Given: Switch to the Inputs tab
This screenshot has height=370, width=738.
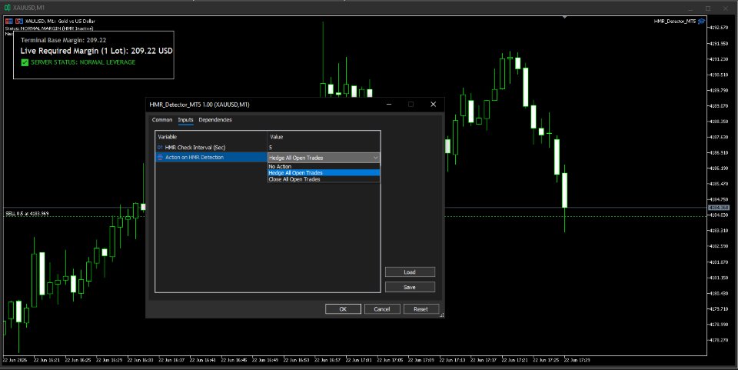Looking at the screenshot, I should (x=185, y=119).
